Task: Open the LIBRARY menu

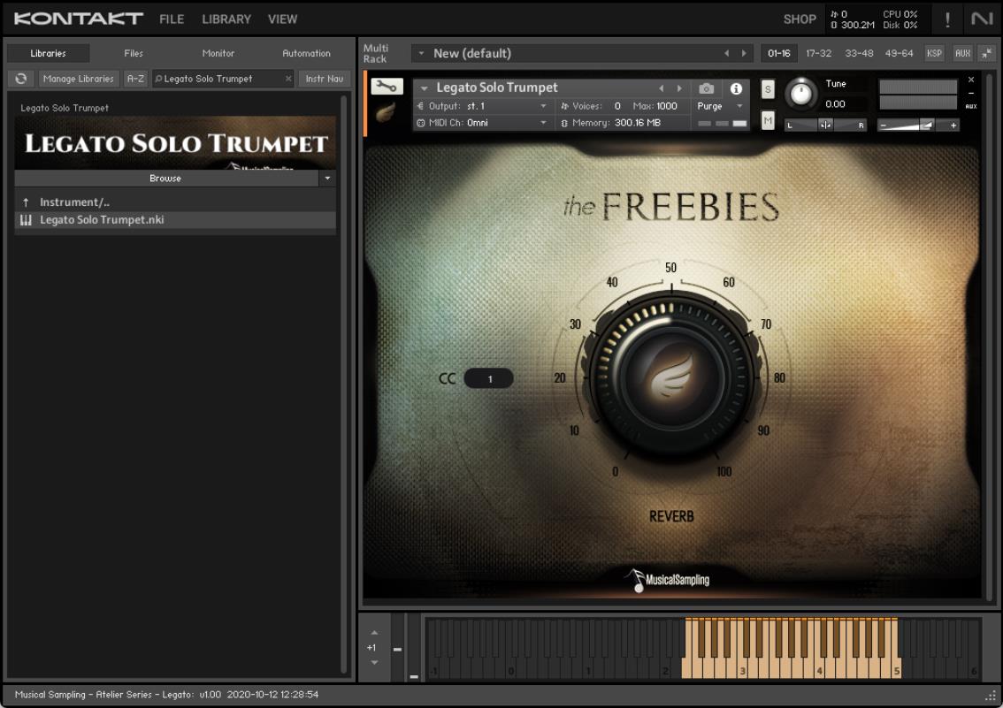Action: pyautogui.click(x=226, y=19)
